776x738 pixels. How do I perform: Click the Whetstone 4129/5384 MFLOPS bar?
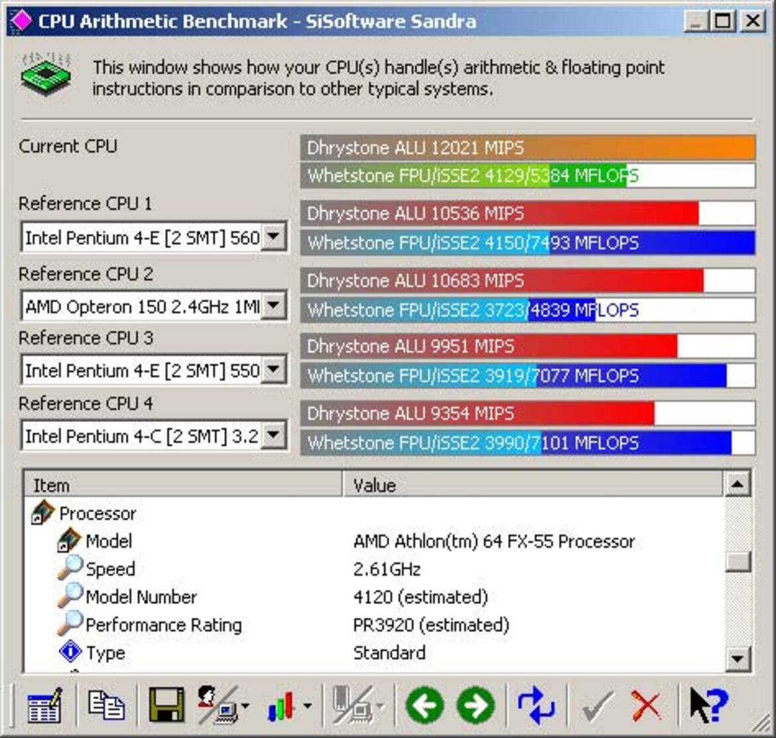click(527, 176)
